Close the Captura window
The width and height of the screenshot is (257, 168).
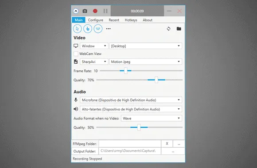pyautogui.click(x=179, y=11)
